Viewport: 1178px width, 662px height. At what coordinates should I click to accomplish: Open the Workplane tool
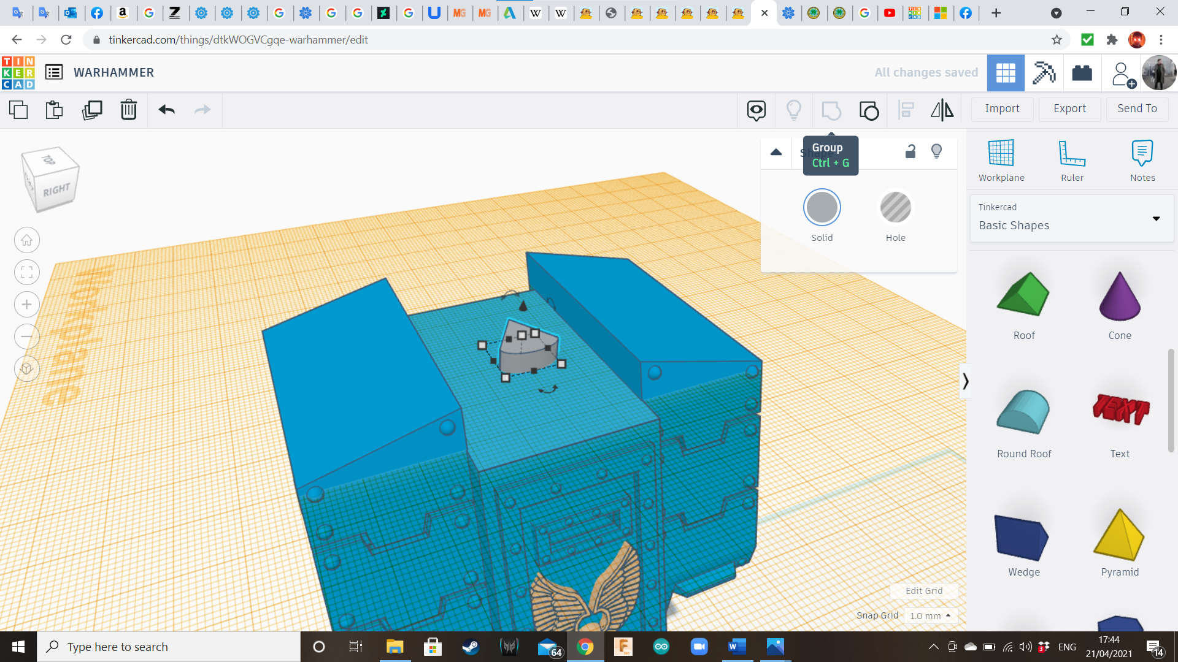click(x=1001, y=160)
